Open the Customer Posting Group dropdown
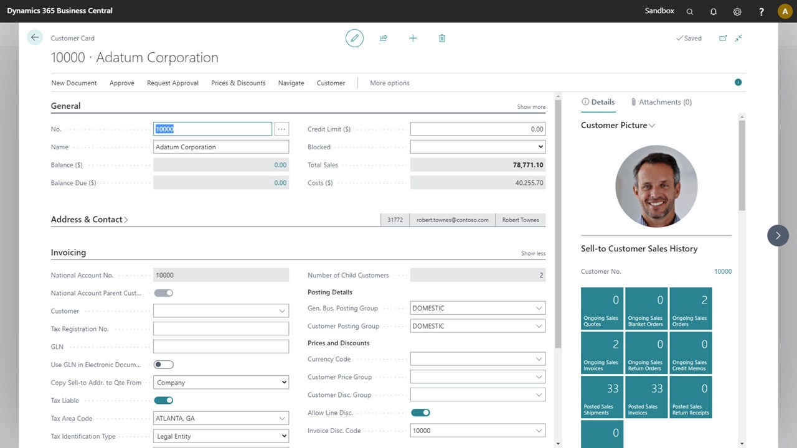Viewport: 797px width, 448px height. click(478, 326)
